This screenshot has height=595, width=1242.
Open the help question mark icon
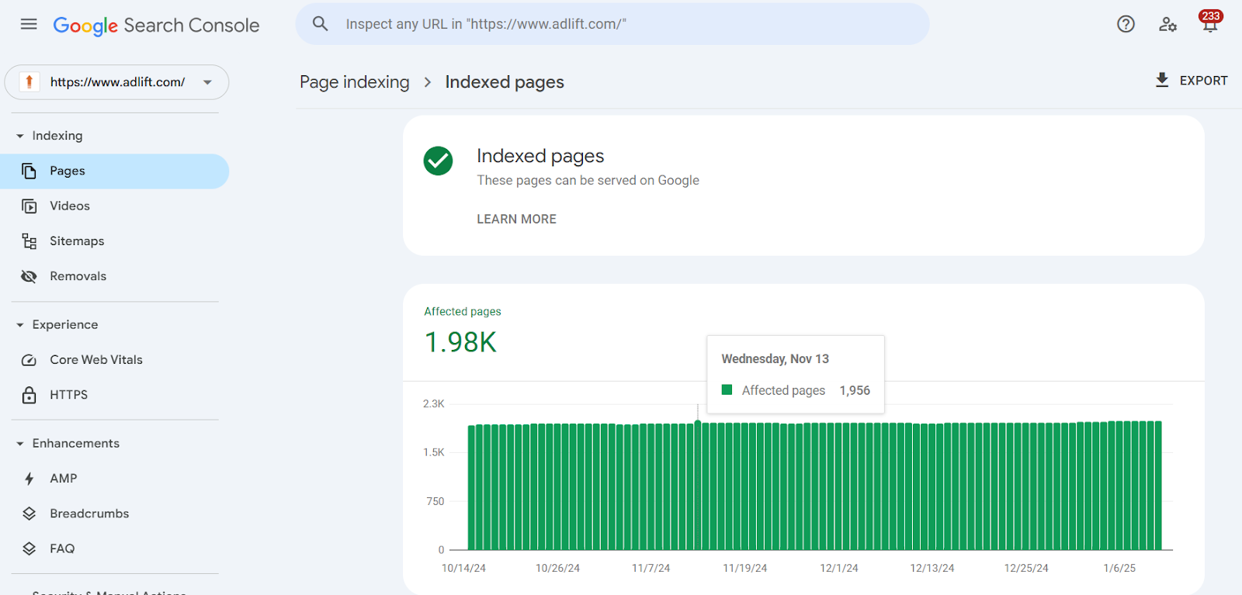(x=1126, y=24)
